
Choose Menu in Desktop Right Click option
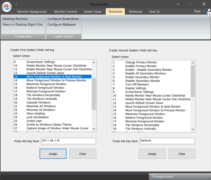point(23,25)
